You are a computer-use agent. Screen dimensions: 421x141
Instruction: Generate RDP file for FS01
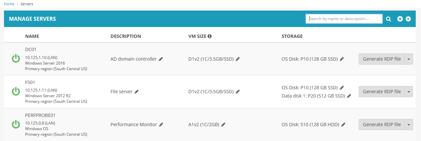(381, 92)
